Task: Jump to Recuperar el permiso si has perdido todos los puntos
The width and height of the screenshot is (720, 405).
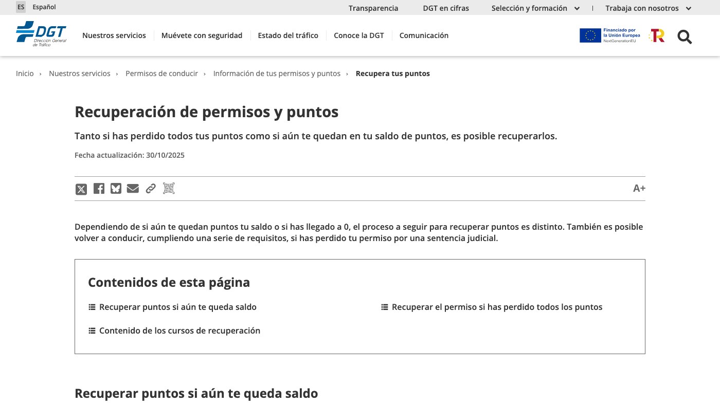Action: tap(492, 307)
